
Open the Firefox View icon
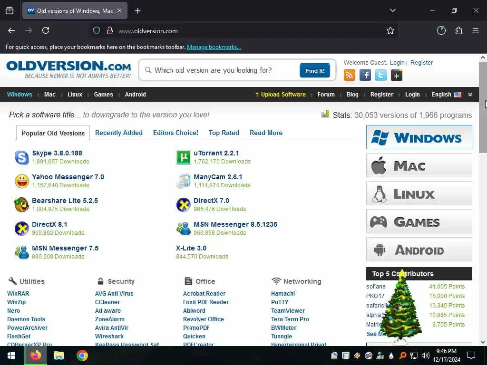click(10, 11)
